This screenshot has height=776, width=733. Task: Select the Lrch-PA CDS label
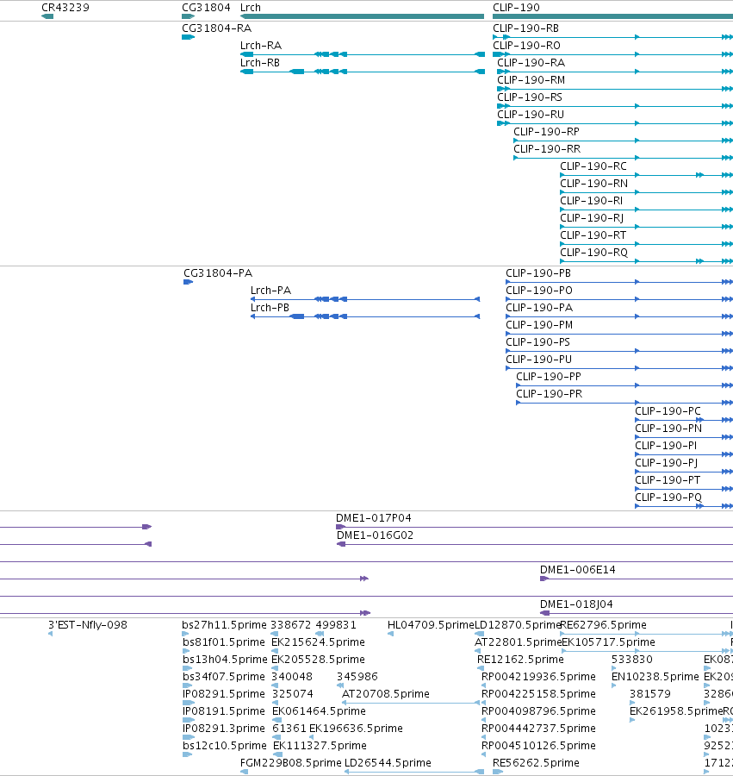click(x=270, y=291)
